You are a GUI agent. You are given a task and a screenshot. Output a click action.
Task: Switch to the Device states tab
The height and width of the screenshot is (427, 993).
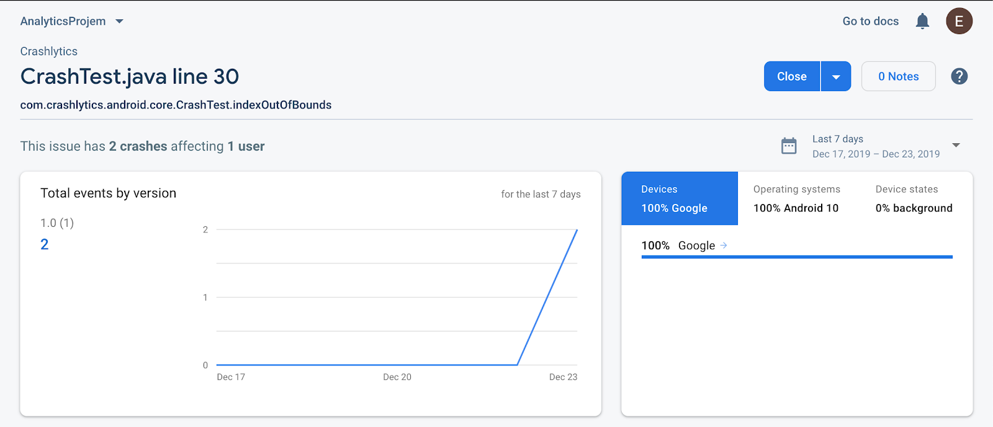(914, 198)
